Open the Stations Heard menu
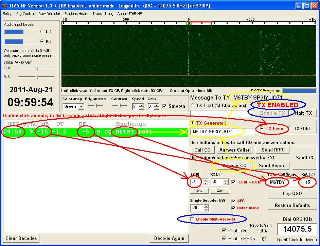The width and height of the screenshot is (320, 246). tap(76, 14)
